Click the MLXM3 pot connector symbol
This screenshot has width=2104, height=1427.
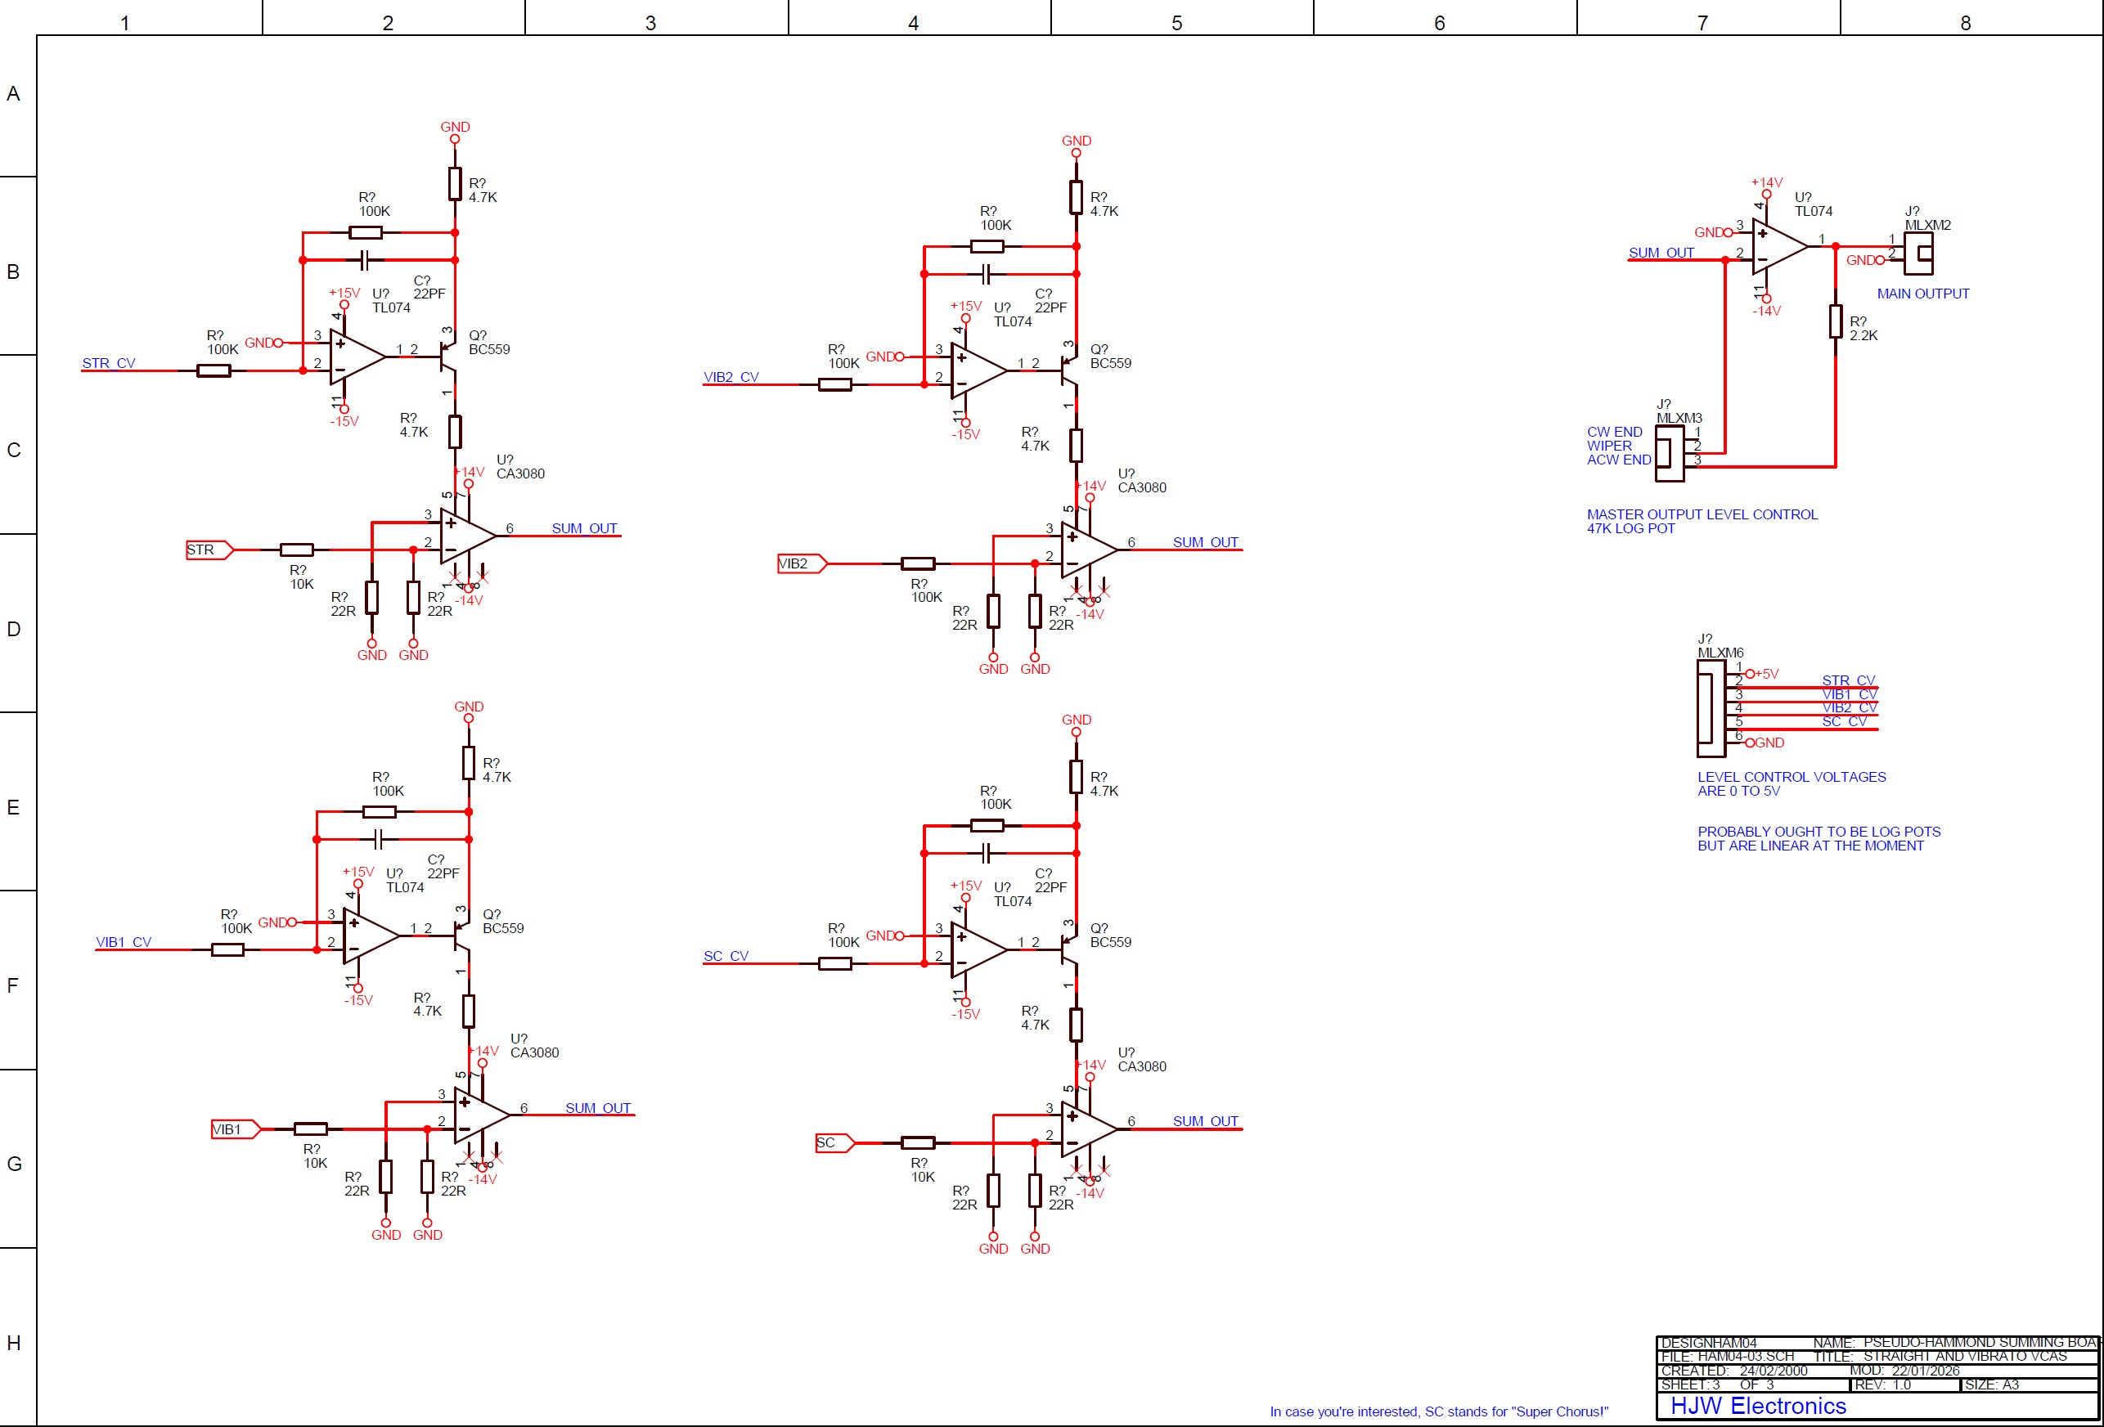click(x=1669, y=452)
